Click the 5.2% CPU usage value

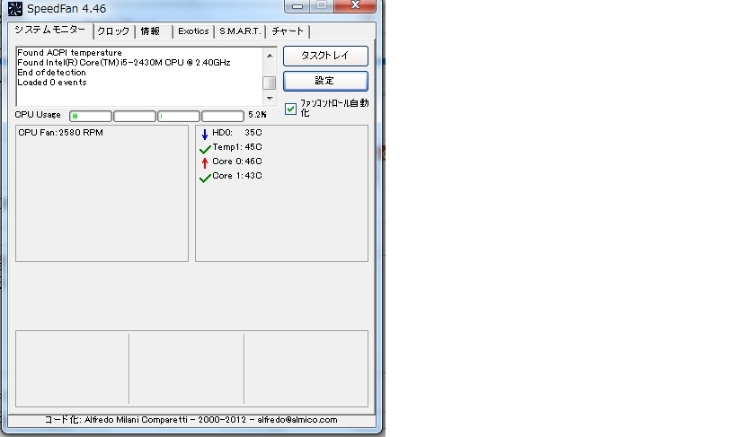[x=257, y=114]
